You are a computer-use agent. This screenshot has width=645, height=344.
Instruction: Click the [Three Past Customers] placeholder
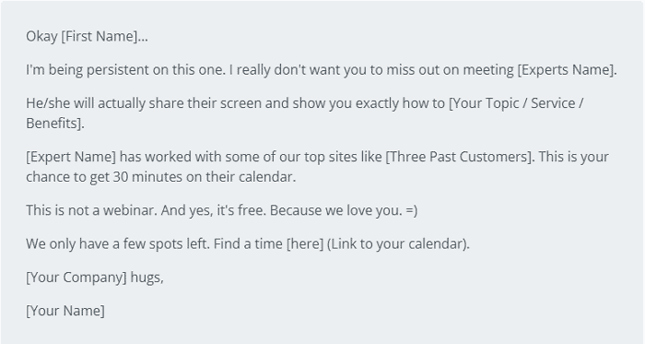460,157
